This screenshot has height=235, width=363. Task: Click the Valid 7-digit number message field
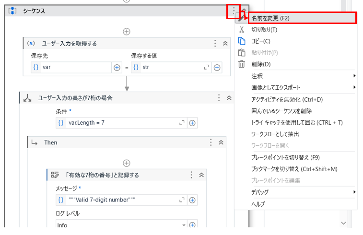pyautogui.click(x=122, y=200)
